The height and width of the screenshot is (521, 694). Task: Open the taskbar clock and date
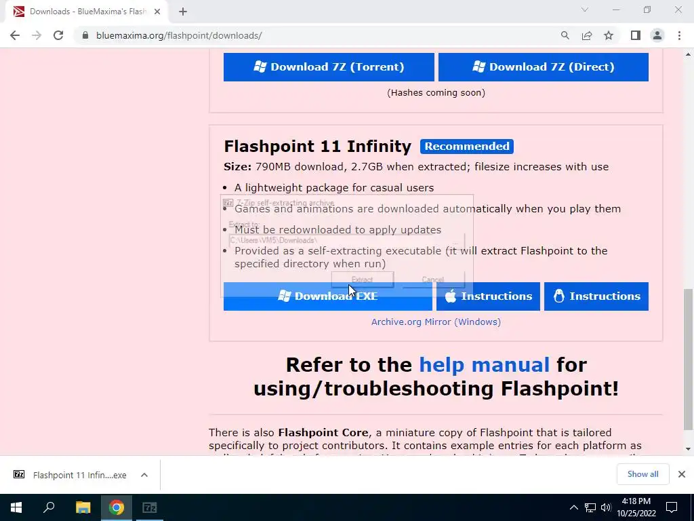(x=636, y=507)
